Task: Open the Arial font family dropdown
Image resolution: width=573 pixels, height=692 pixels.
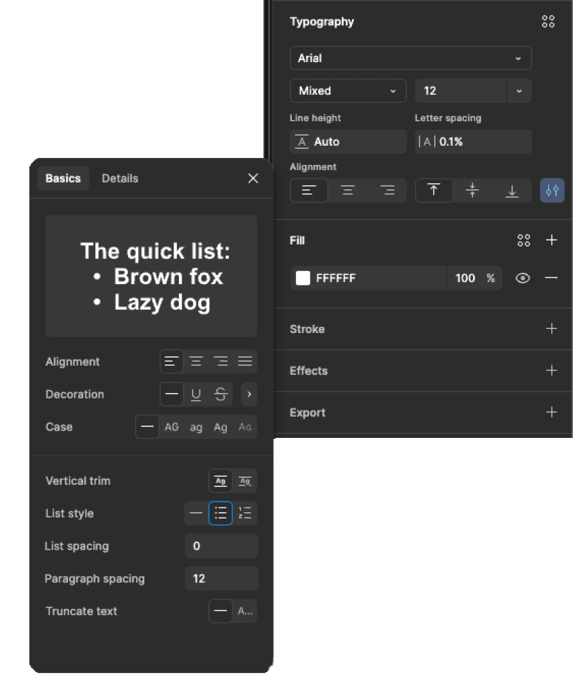Action: pyautogui.click(x=410, y=58)
